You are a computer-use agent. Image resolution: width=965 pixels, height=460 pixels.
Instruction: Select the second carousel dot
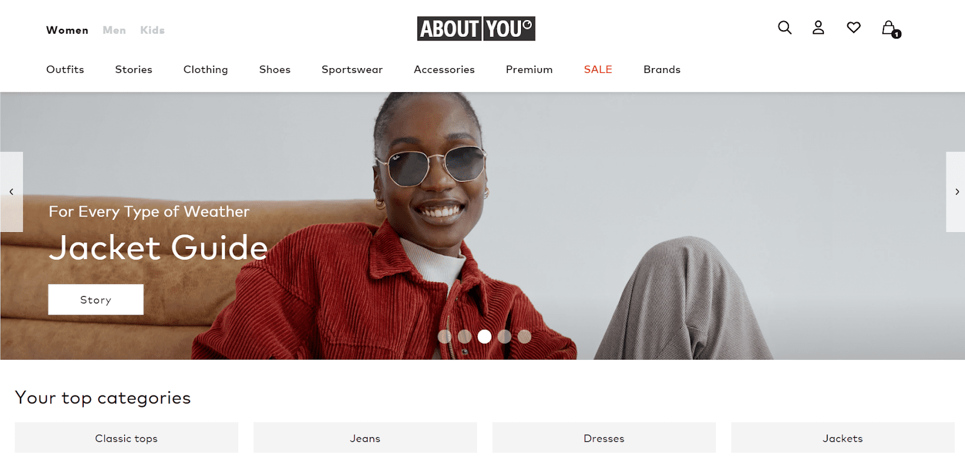(464, 336)
